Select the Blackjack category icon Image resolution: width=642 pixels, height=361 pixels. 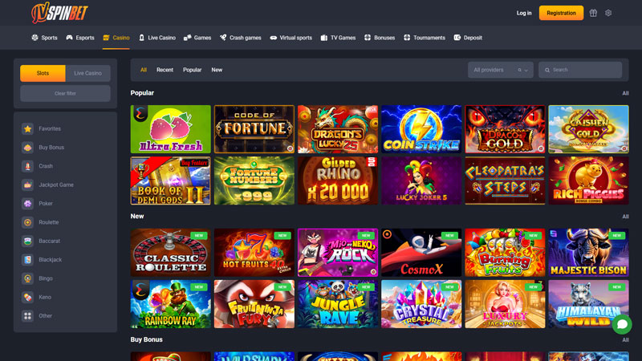[27, 259]
